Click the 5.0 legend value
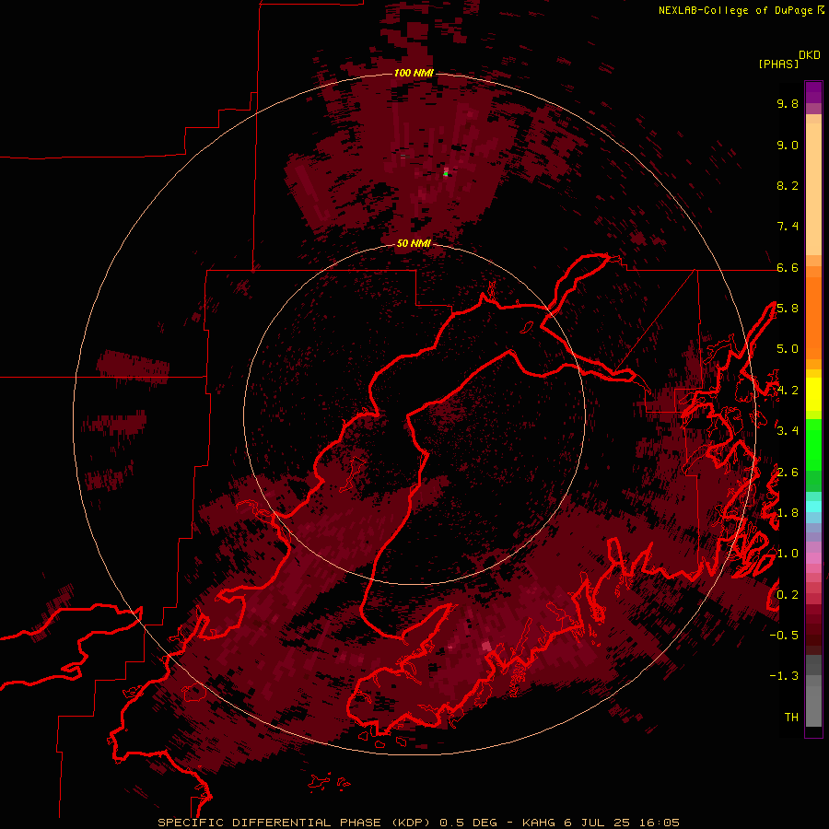Screen dimensions: 829x829 [788, 349]
